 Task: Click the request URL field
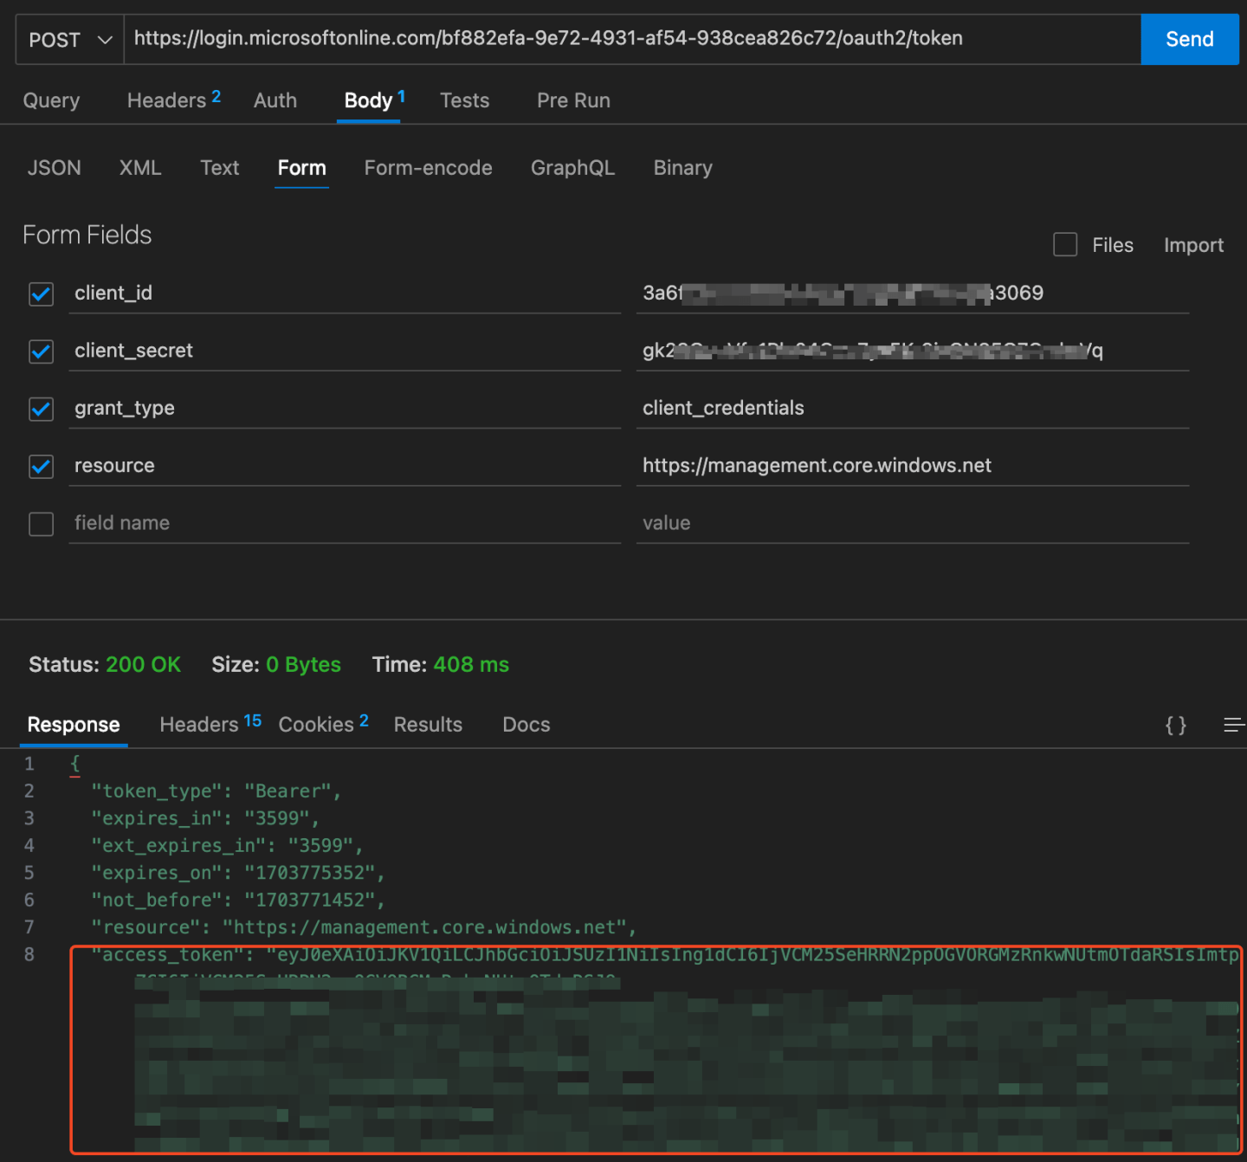tap(606, 38)
